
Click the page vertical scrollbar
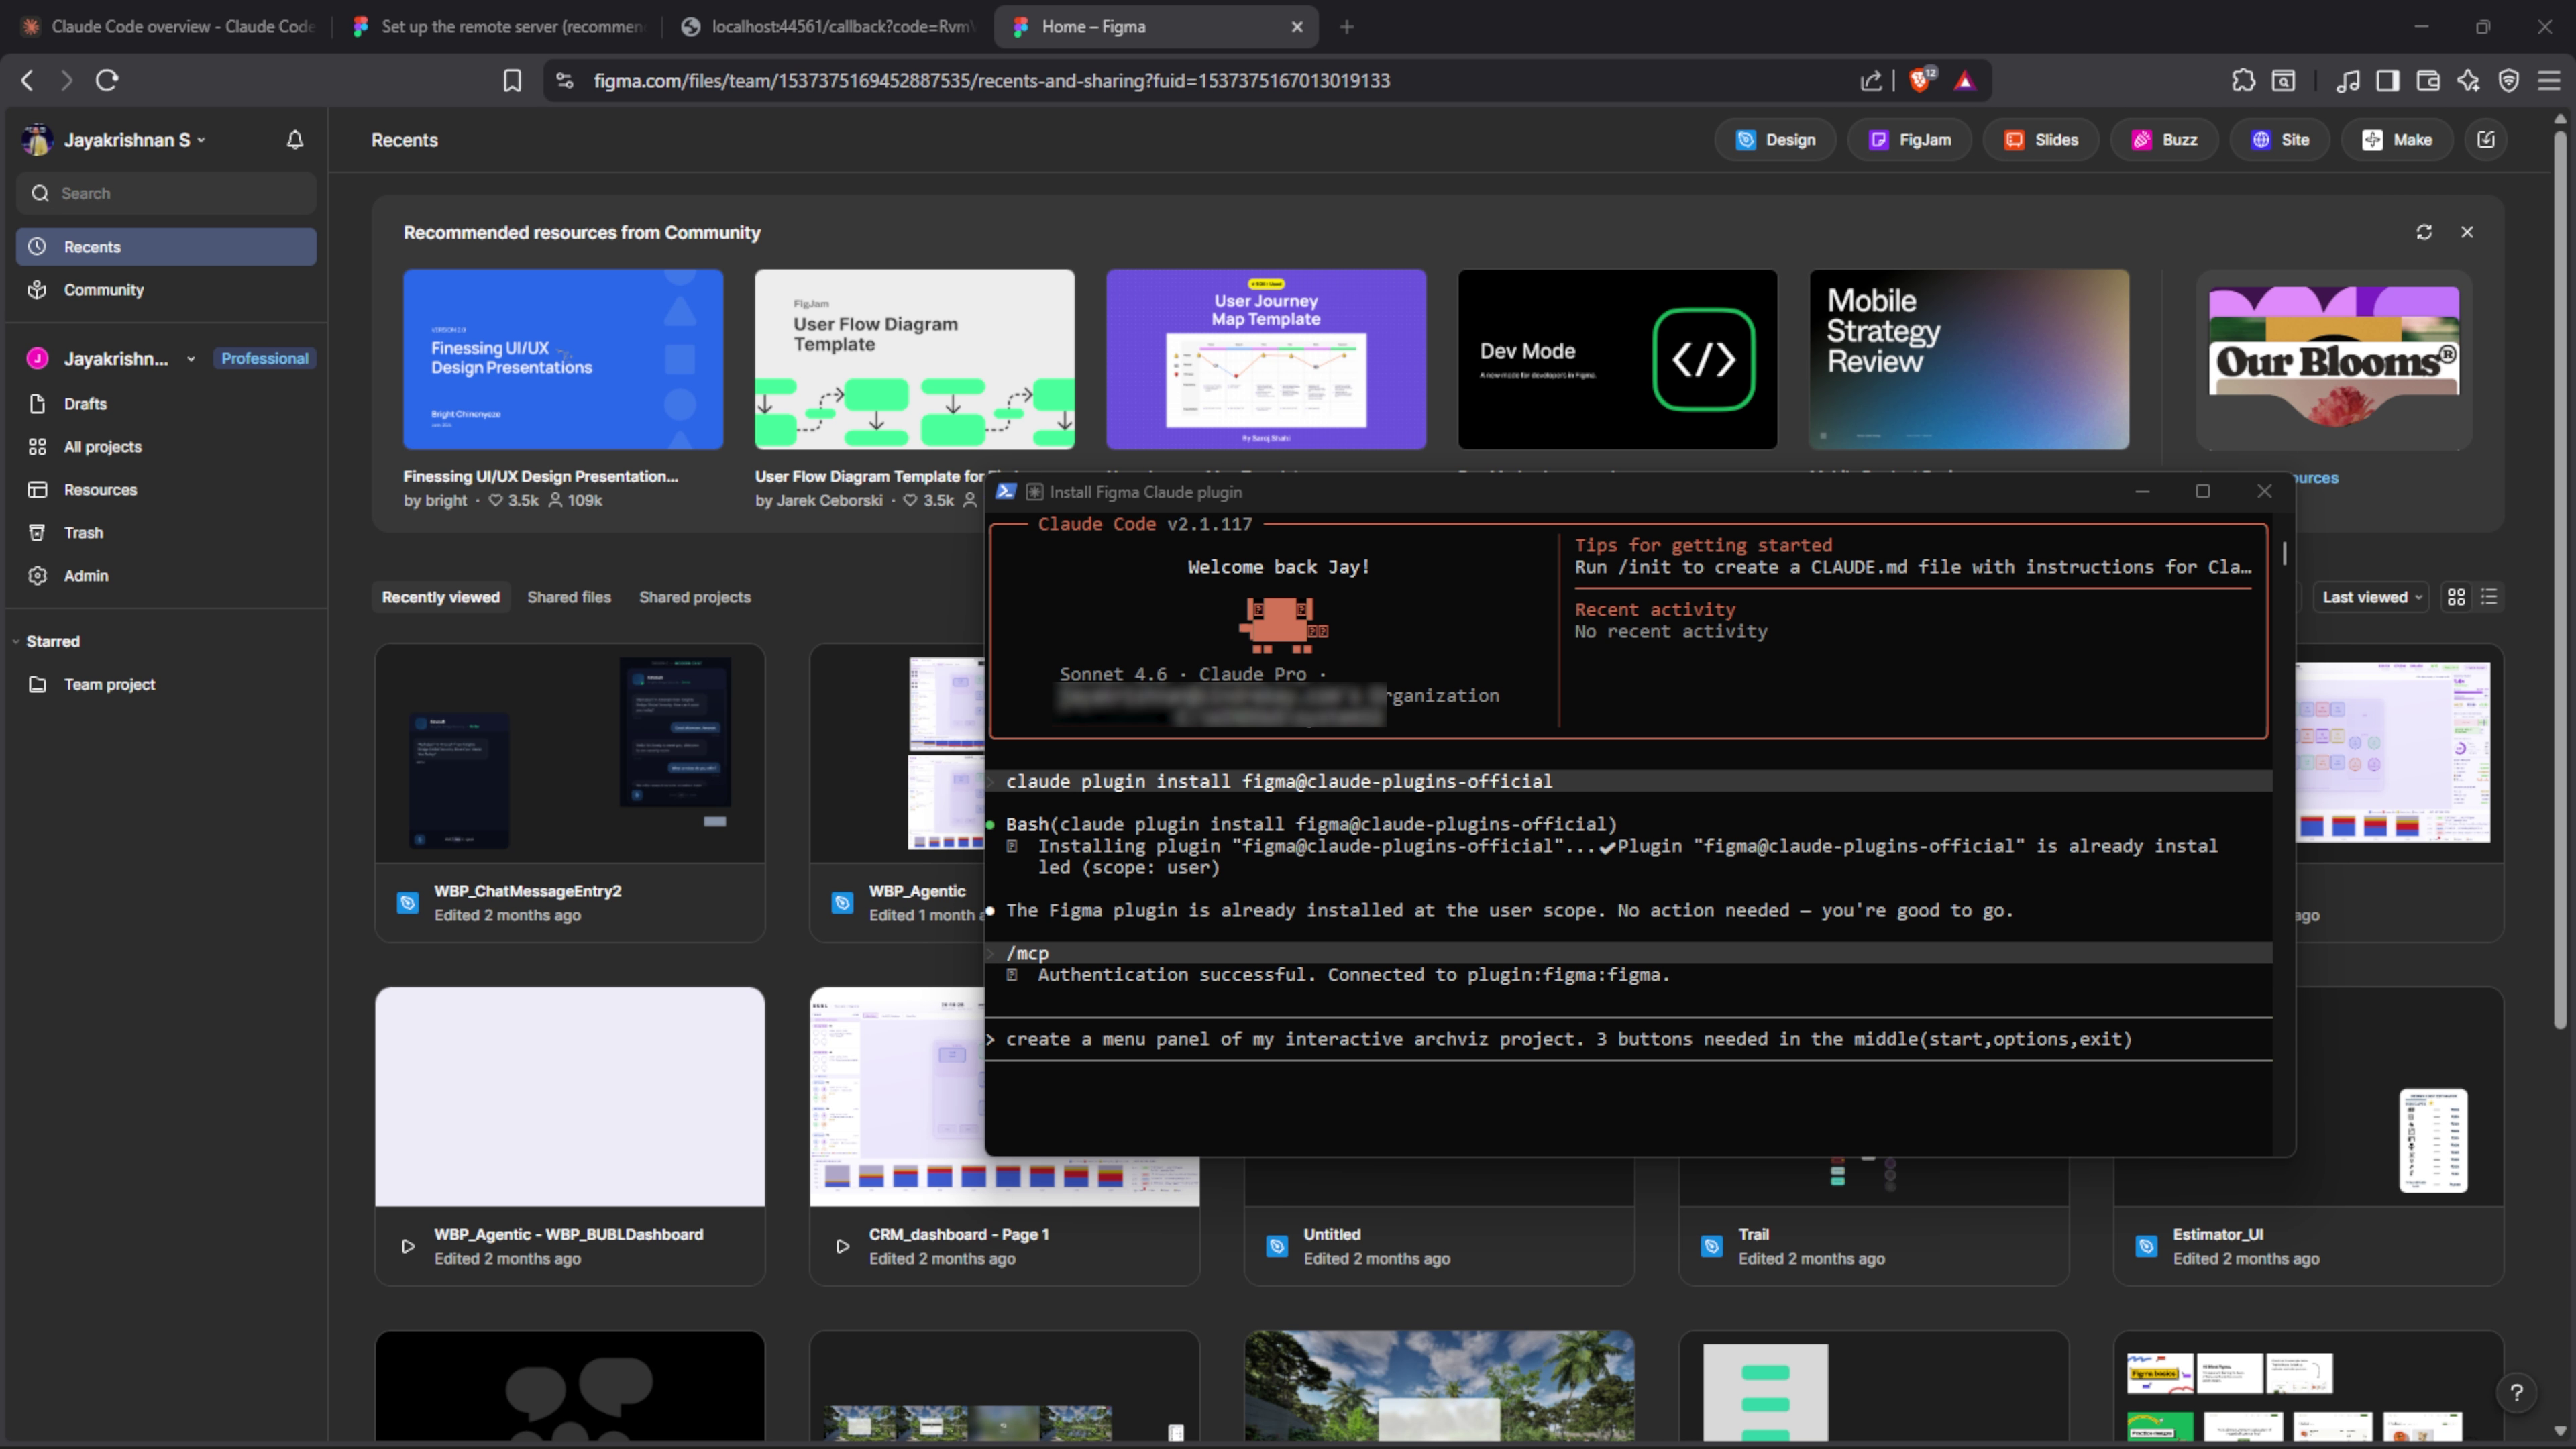click(x=2559, y=575)
